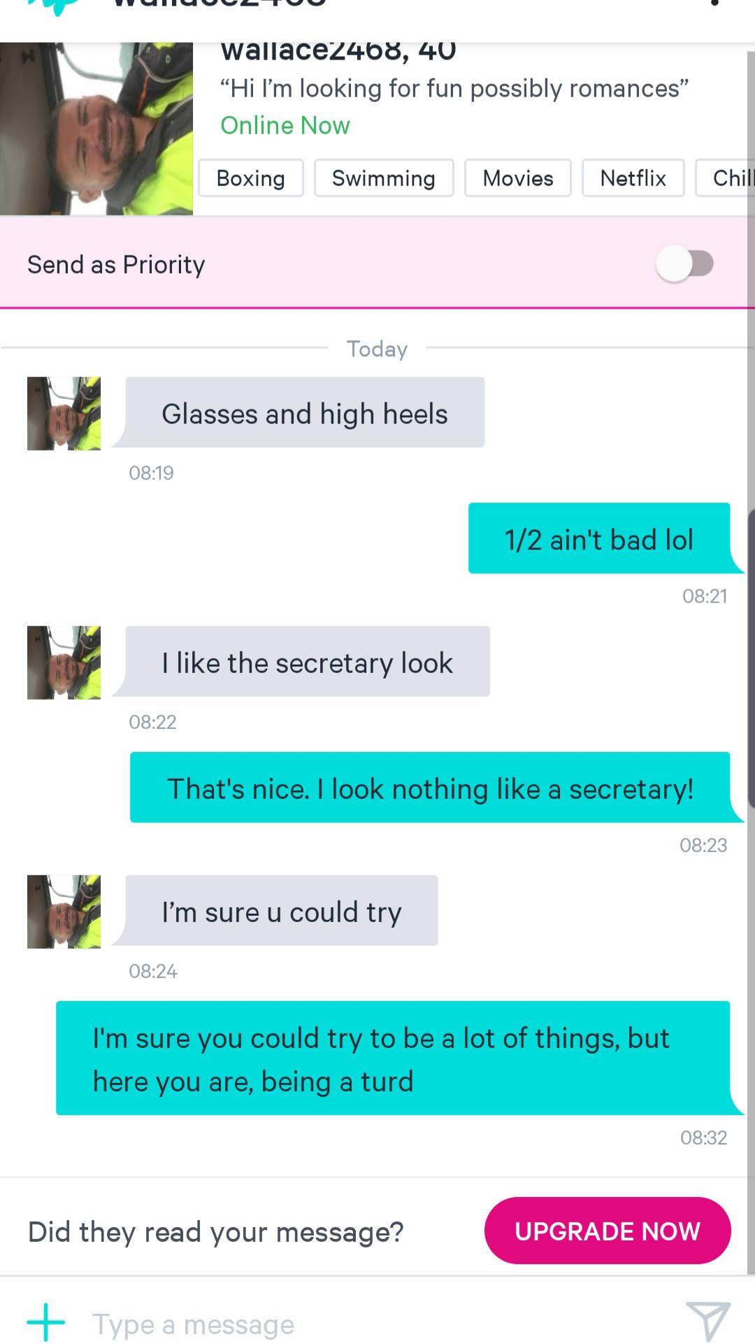Select the Movies interest tag
This screenshot has height=1344, width=755.
click(x=518, y=178)
